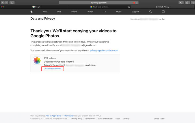Open the privacy.apple.com/account link

tap(104, 51)
